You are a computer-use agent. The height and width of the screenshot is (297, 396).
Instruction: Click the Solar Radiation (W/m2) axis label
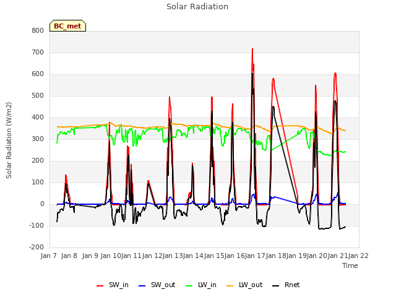tap(9, 140)
